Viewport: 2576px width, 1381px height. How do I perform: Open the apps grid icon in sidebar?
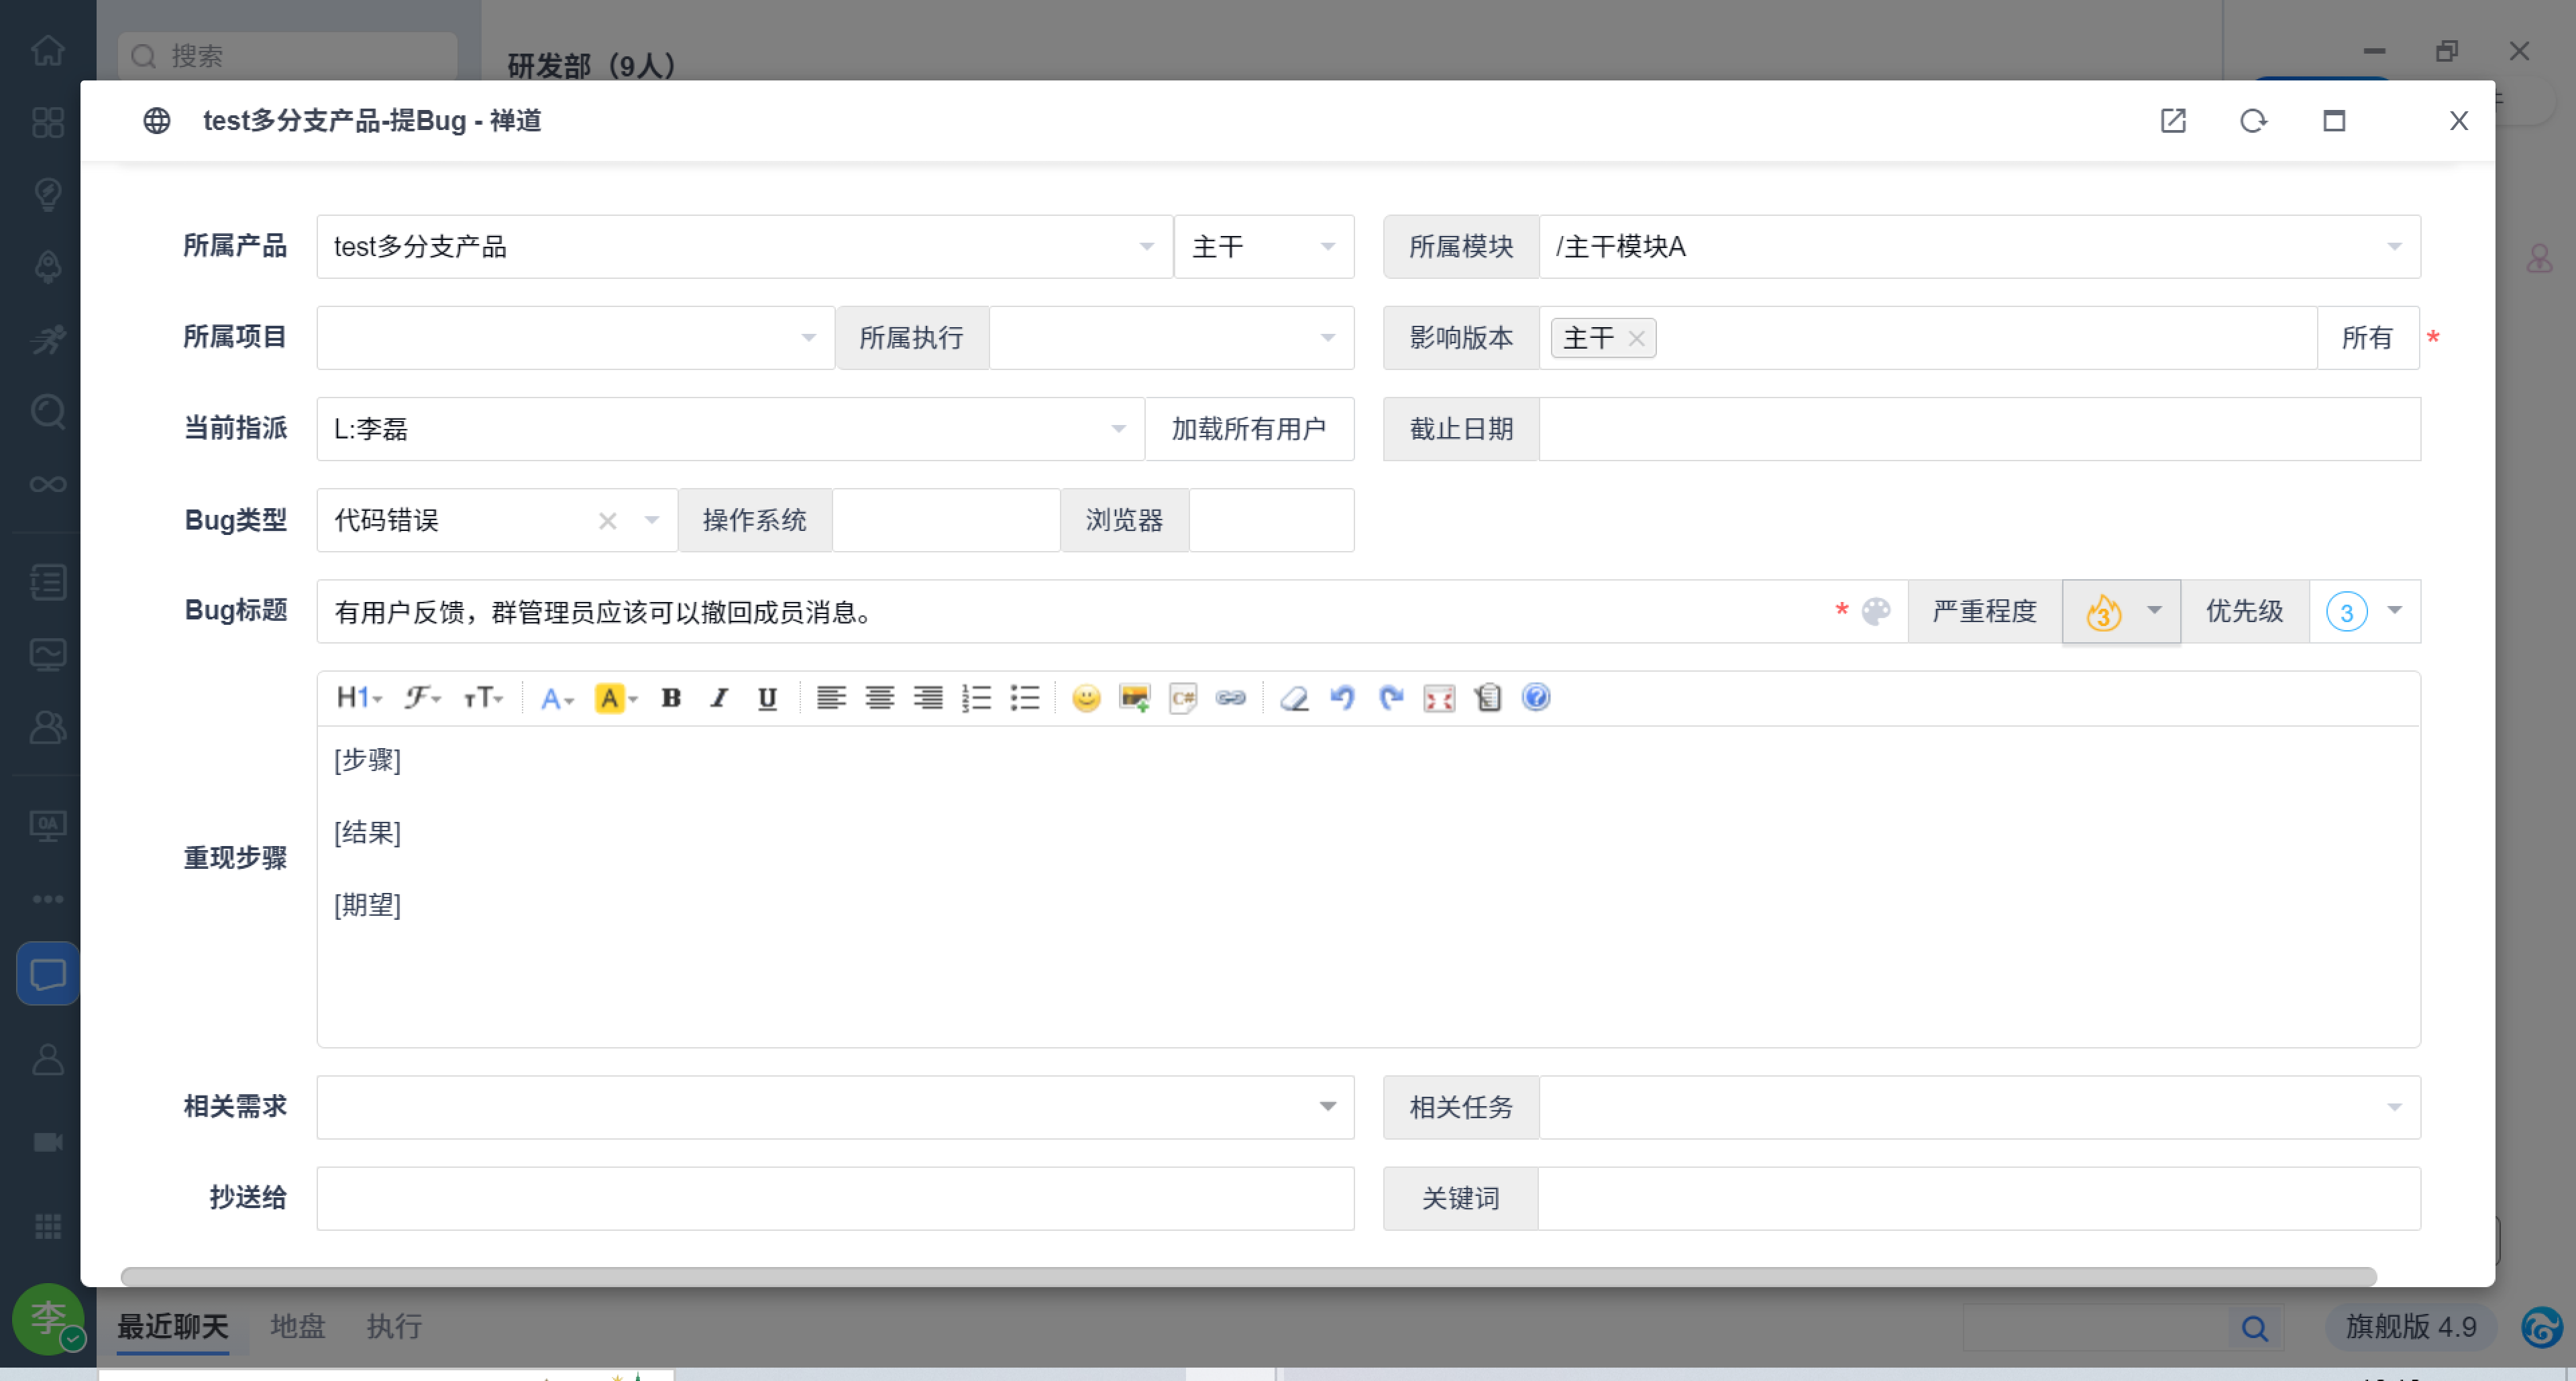48,1226
